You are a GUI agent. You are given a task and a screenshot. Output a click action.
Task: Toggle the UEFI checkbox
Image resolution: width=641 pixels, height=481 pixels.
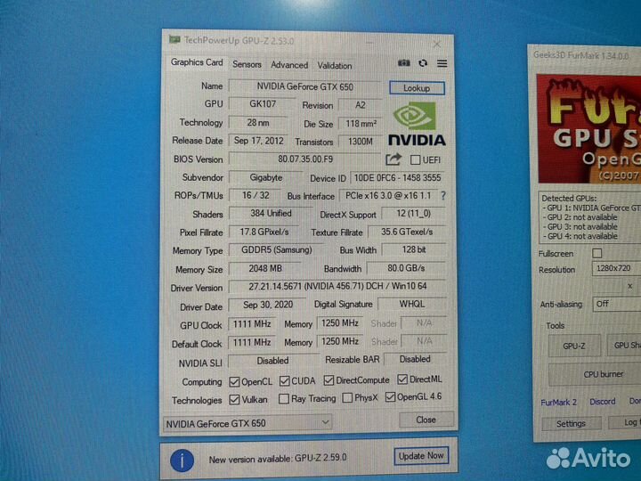415,160
